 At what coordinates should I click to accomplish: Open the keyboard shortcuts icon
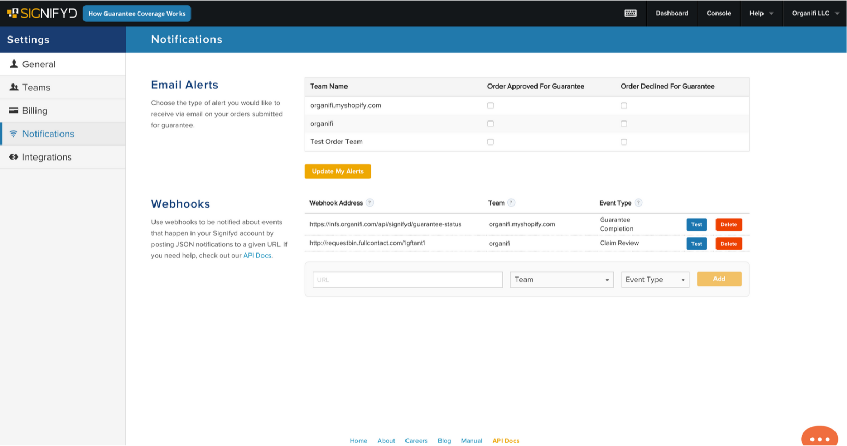click(x=630, y=13)
